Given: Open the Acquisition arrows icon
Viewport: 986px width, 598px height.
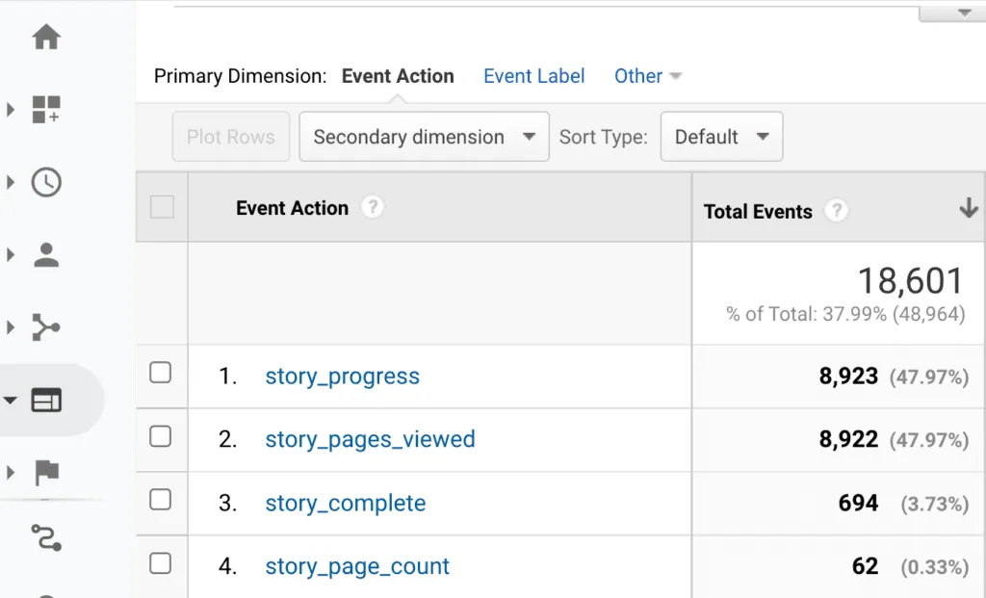Looking at the screenshot, I should [x=46, y=327].
